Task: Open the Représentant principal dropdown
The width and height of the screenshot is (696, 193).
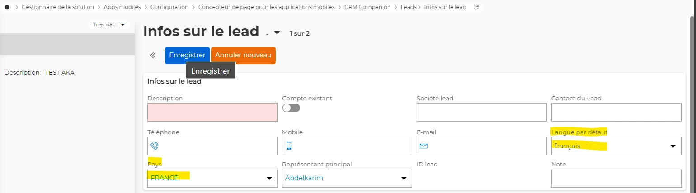Action: (404, 179)
